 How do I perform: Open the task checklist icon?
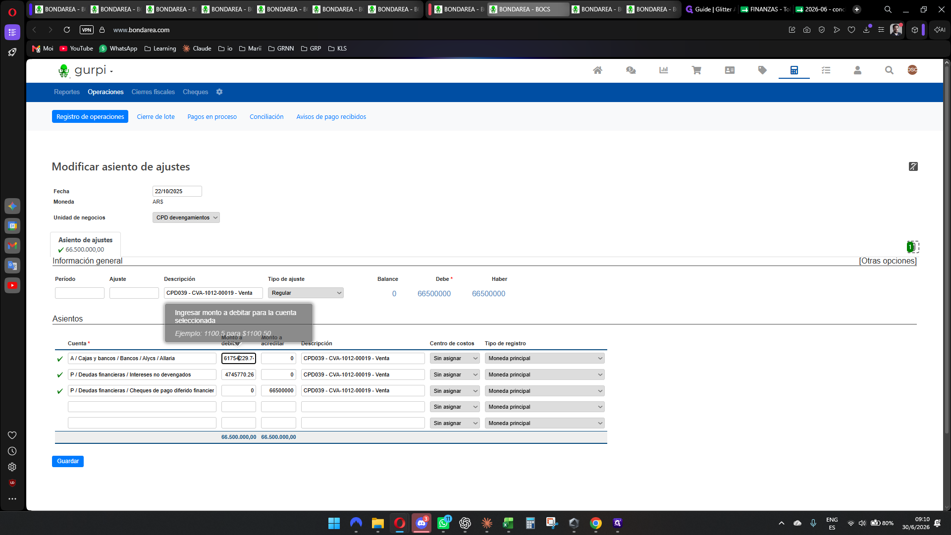pyautogui.click(x=826, y=70)
